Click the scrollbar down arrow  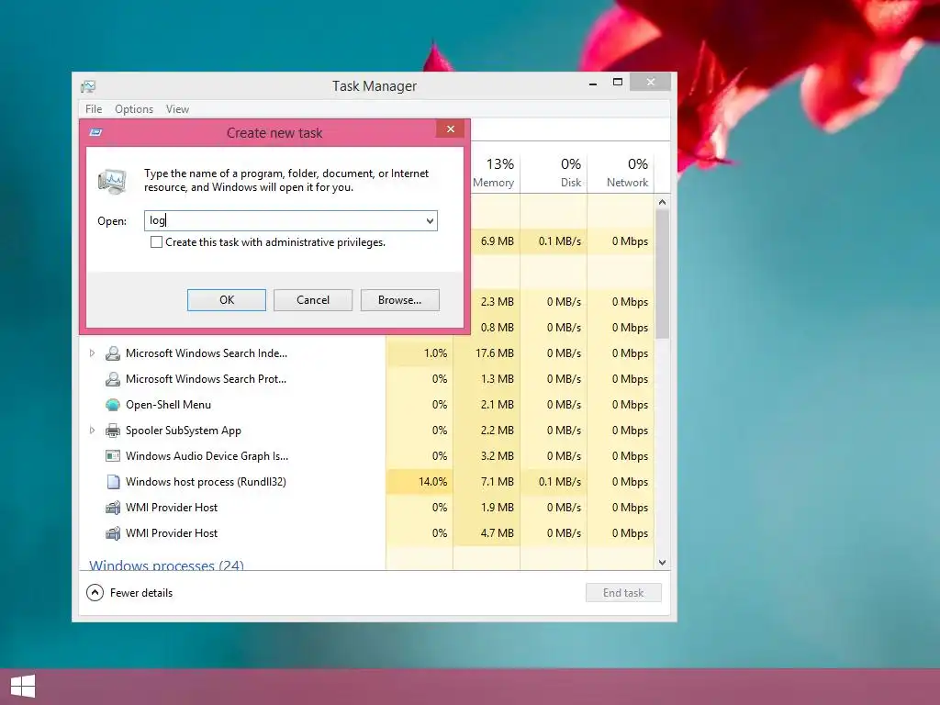point(663,563)
